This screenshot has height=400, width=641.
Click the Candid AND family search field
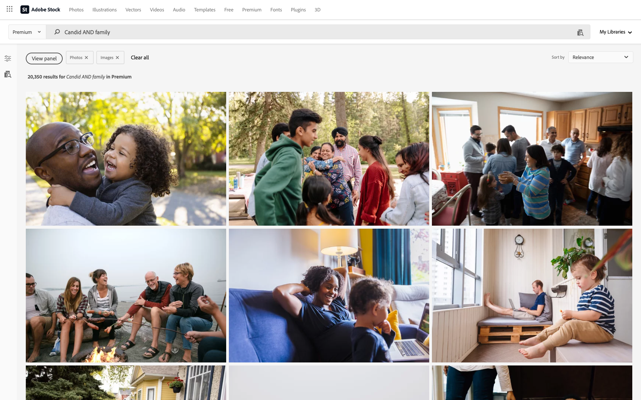315,32
